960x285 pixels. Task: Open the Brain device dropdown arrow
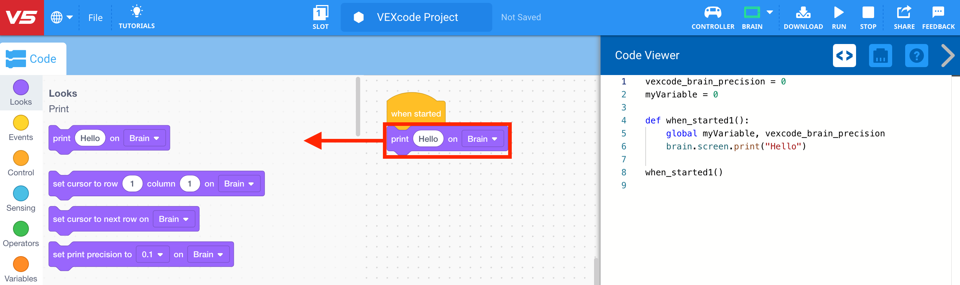769,12
